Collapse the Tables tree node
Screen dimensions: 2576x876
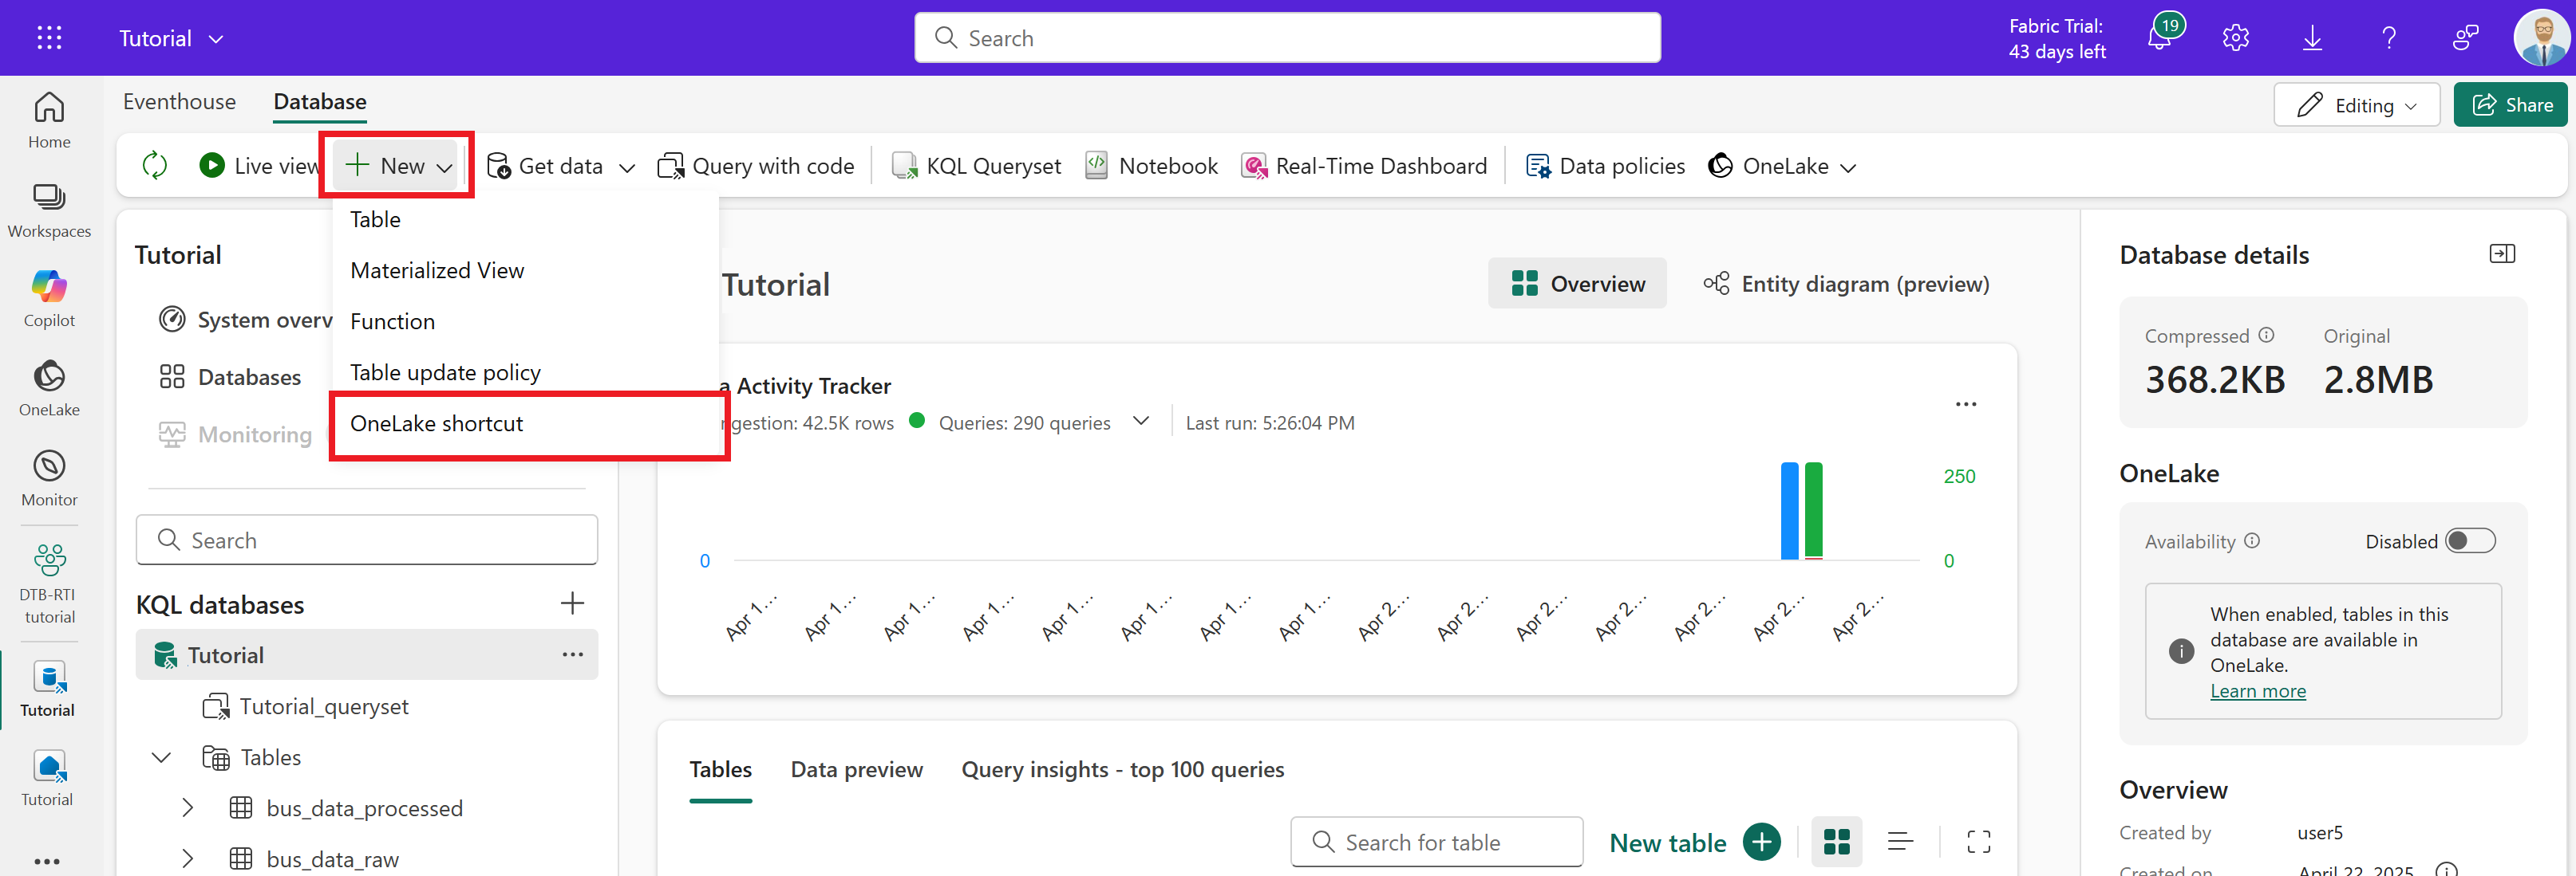(x=161, y=757)
